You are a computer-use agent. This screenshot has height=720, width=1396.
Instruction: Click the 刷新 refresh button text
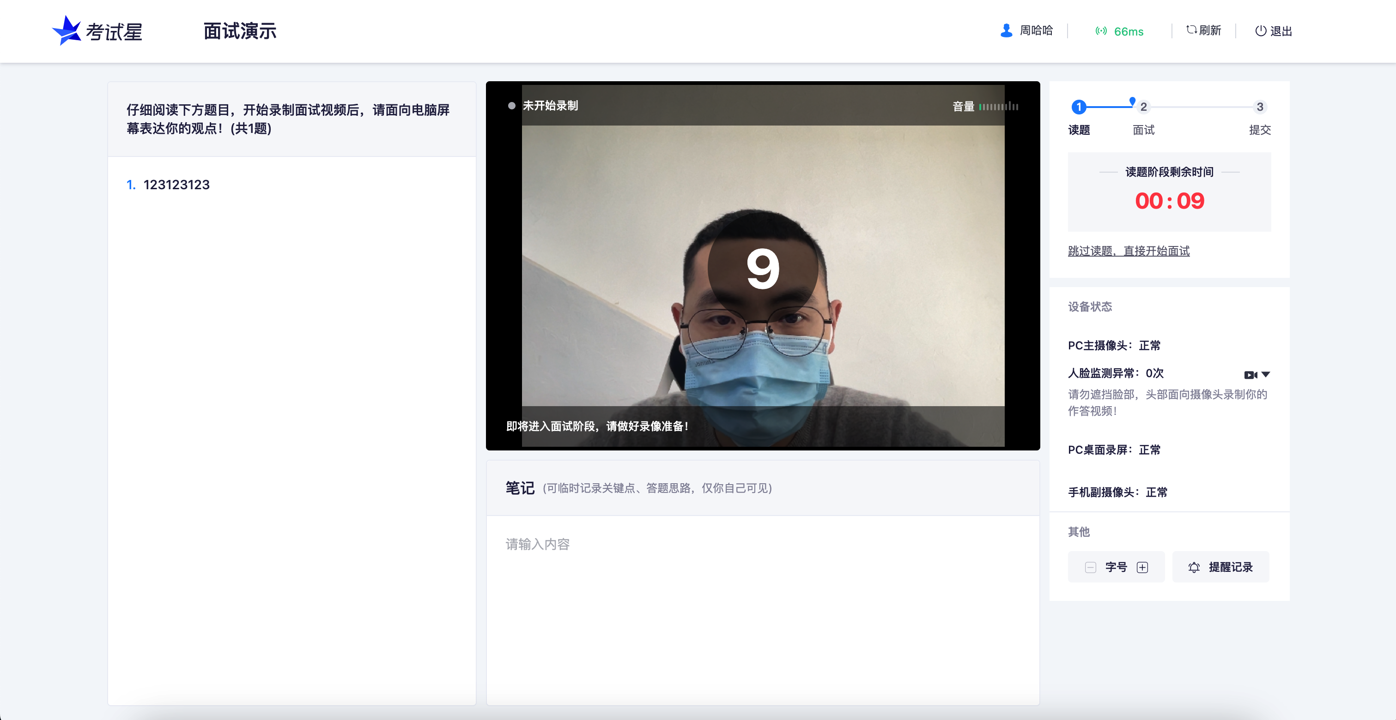point(1209,30)
